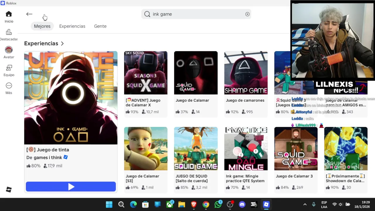Open WhatsApp from taskbar
Screen dimensions: 375x211
click(x=218, y=204)
